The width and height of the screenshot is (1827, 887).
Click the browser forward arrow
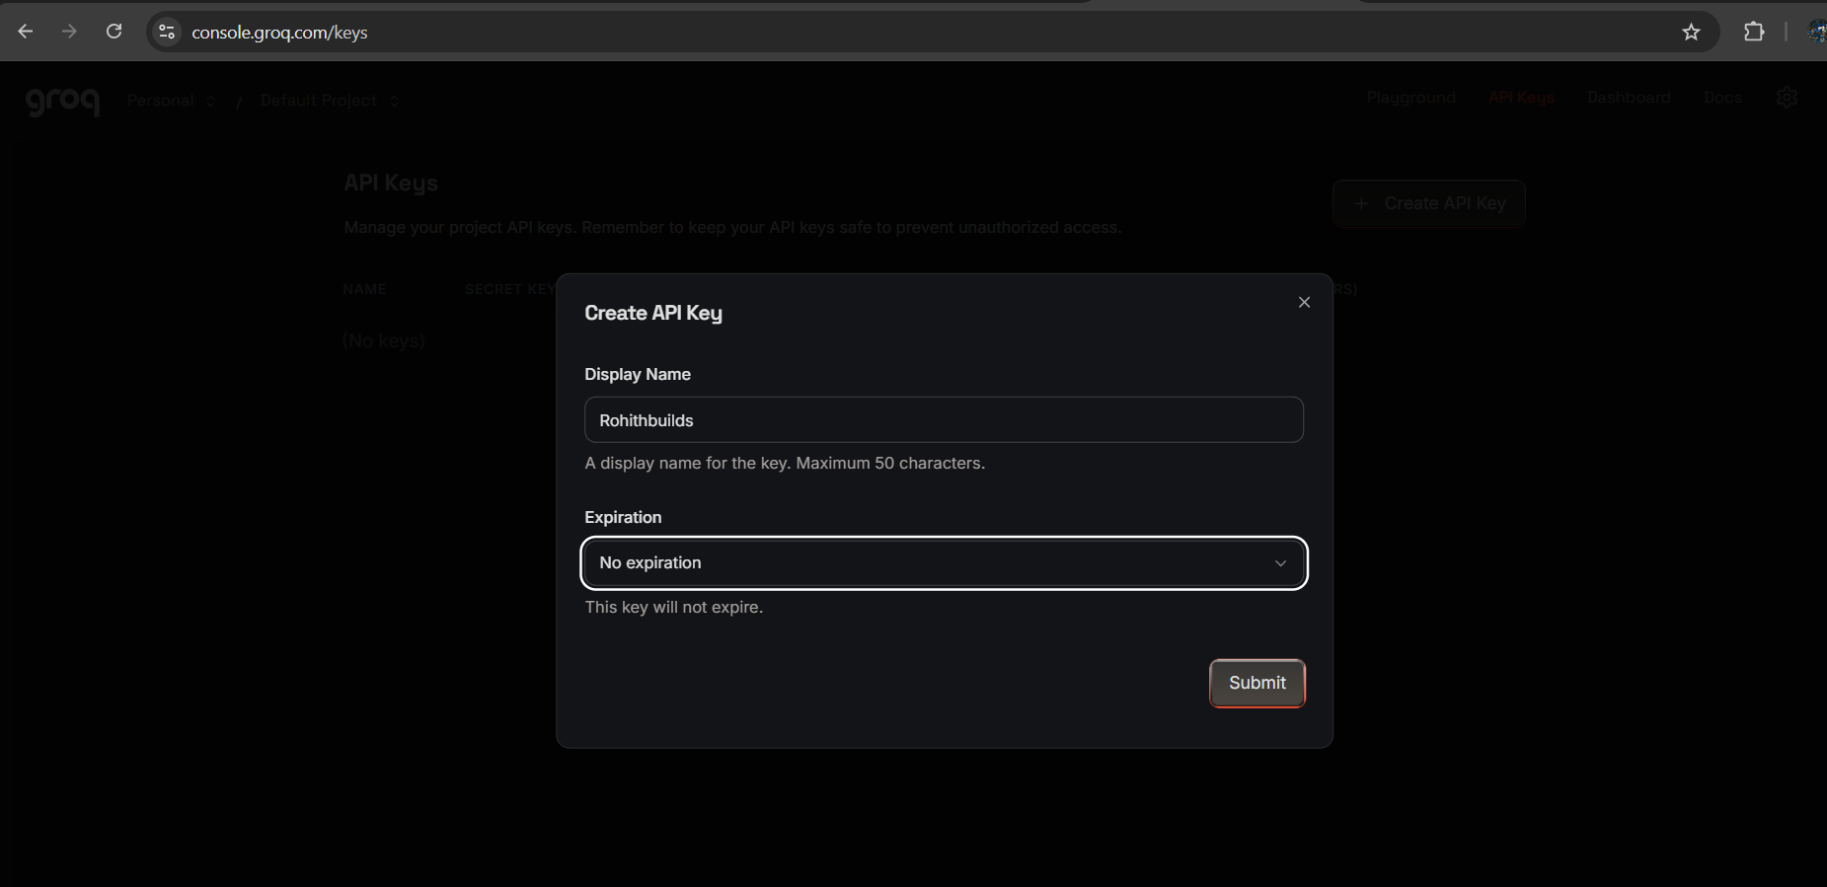69,32
